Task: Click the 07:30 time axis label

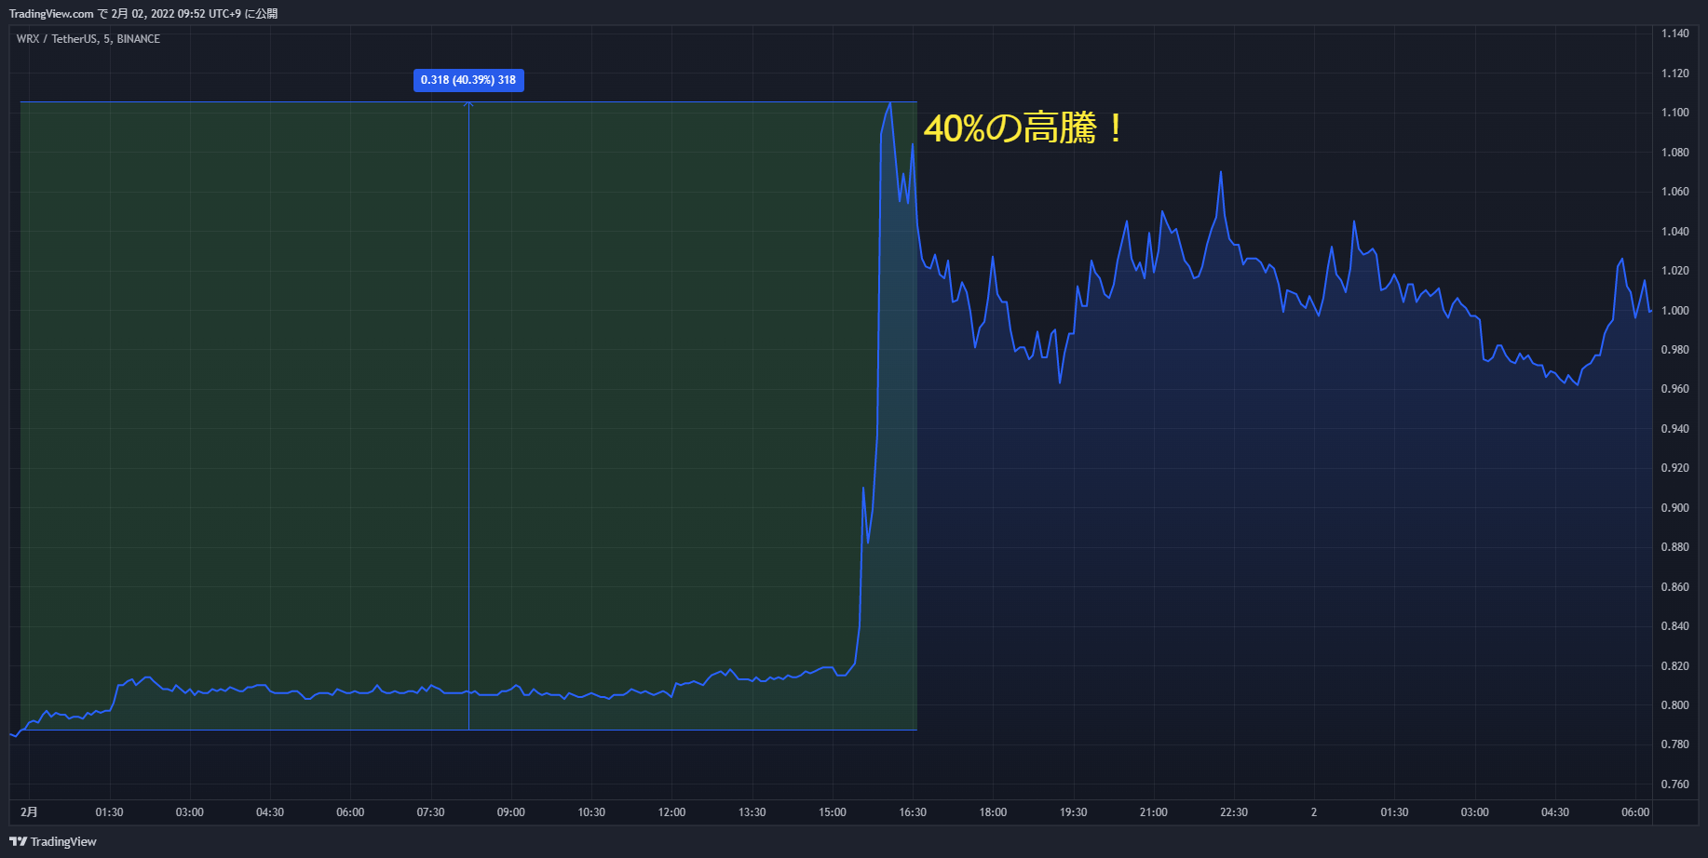Action: 430,812
